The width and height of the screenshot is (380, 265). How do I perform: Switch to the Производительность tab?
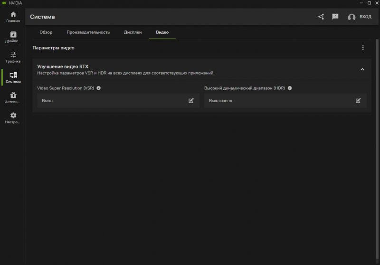pyautogui.click(x=88, y=32)
